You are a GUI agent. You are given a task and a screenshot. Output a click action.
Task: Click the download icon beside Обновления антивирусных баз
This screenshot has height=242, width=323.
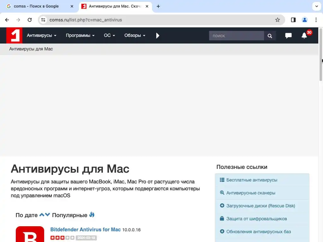[222, 231]
